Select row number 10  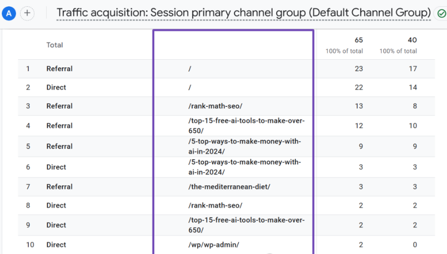[x=30, y=245]
